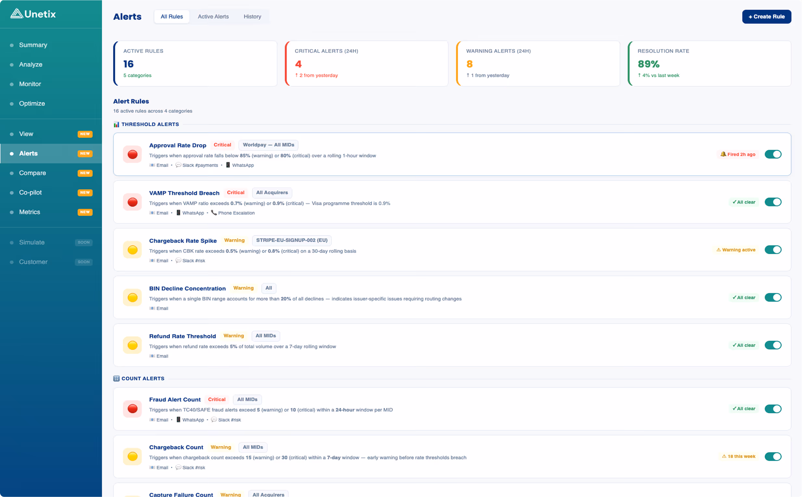The image size is (802, 497).
Task: Click the red status icon for Approval Rate Drop
Action: pyautogui.click(x=133, y=154)
